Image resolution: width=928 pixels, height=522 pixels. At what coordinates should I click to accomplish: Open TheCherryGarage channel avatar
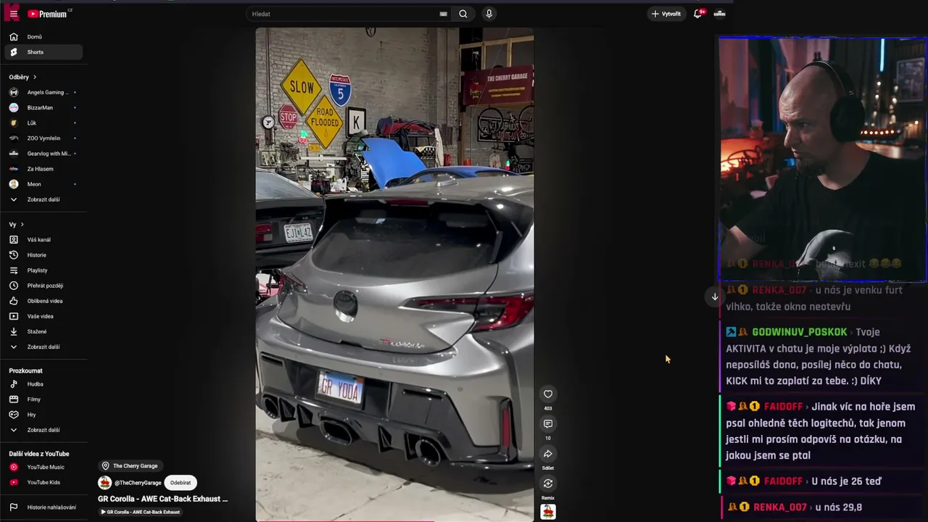coord(104,483)
